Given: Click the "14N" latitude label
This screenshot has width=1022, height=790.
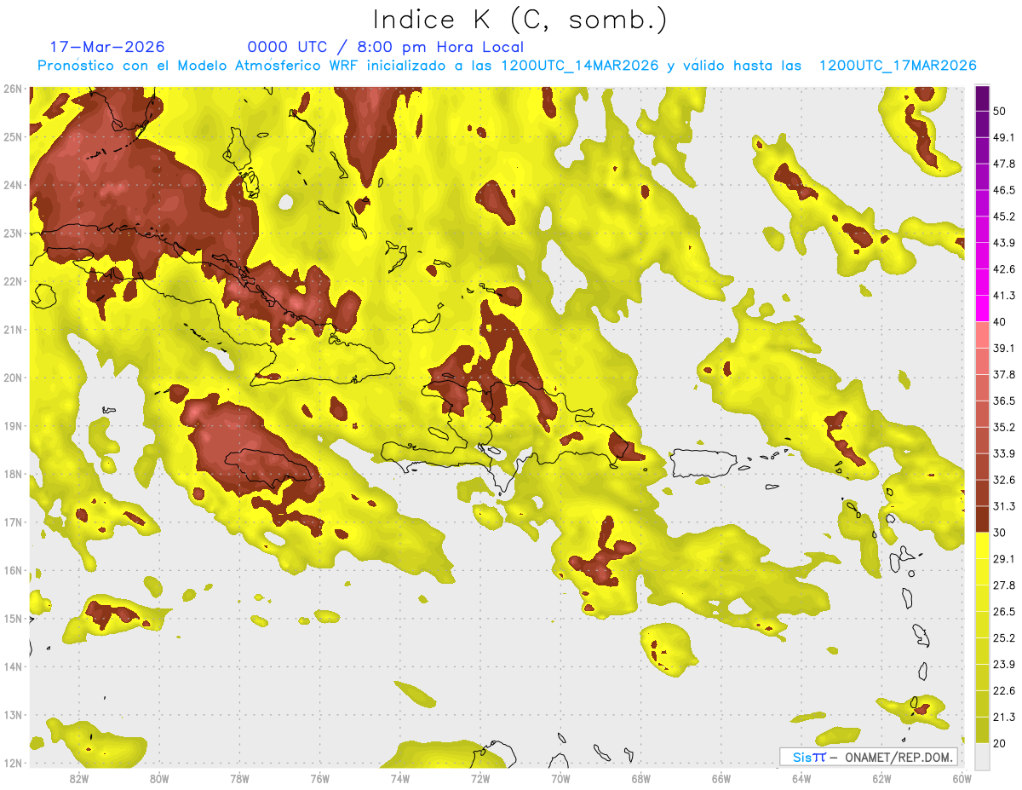Looking at the screenshot, I should (x=13, y=667).
